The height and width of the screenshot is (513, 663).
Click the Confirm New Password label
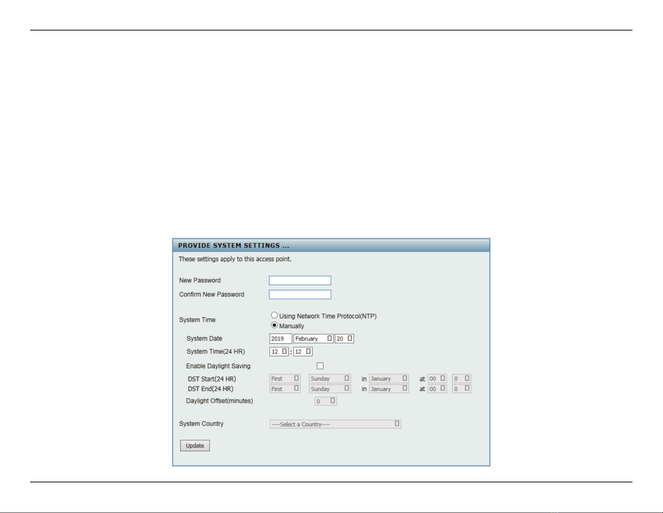tap(212, 294)
